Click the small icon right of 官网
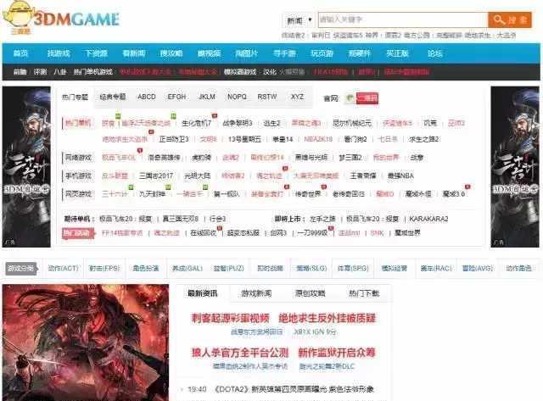The height and width of the screenshot is (401, 543). 350,98
